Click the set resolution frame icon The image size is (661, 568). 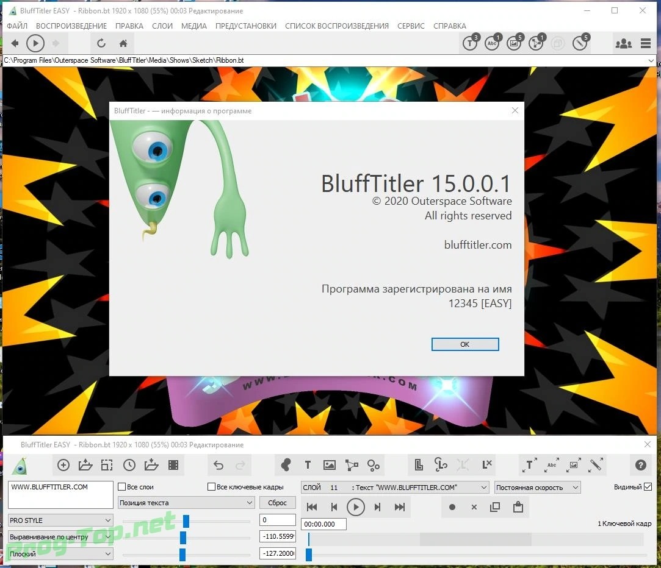(107, 465)
